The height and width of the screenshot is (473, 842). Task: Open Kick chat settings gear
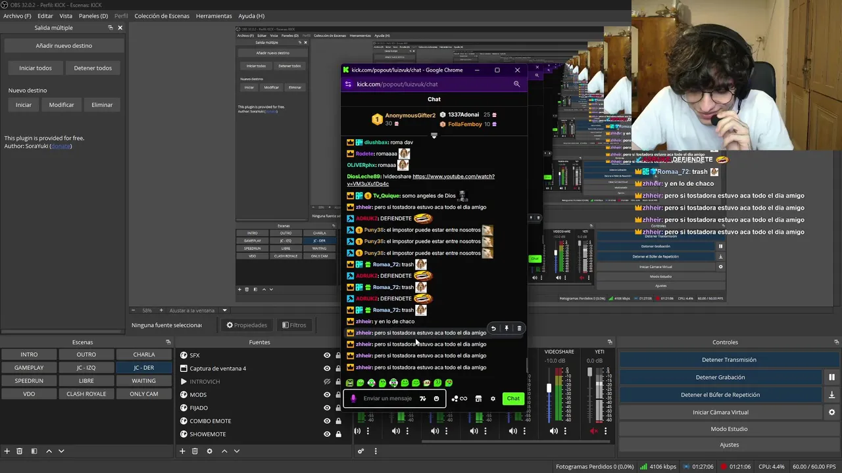coord(493,399)
